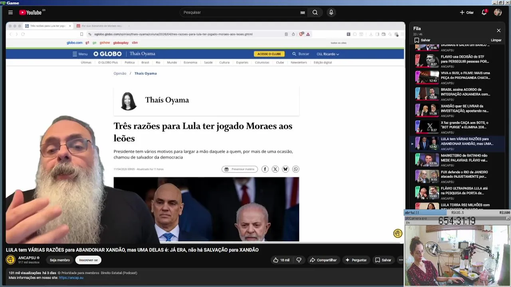Image resolution: width=511 pixels, height=287 pixels.
Task: Click the browser bookmark icon by URL
Action: [81, 34]
